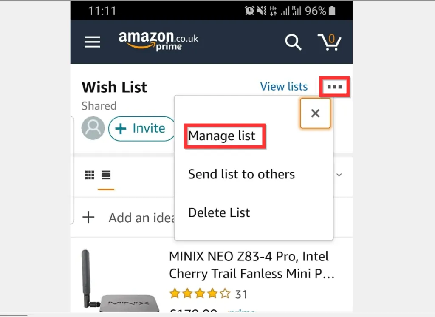Click the Add an idea input field
This screenshot has height=317, width=435.
pyautogui.click(x=140, y=217)
